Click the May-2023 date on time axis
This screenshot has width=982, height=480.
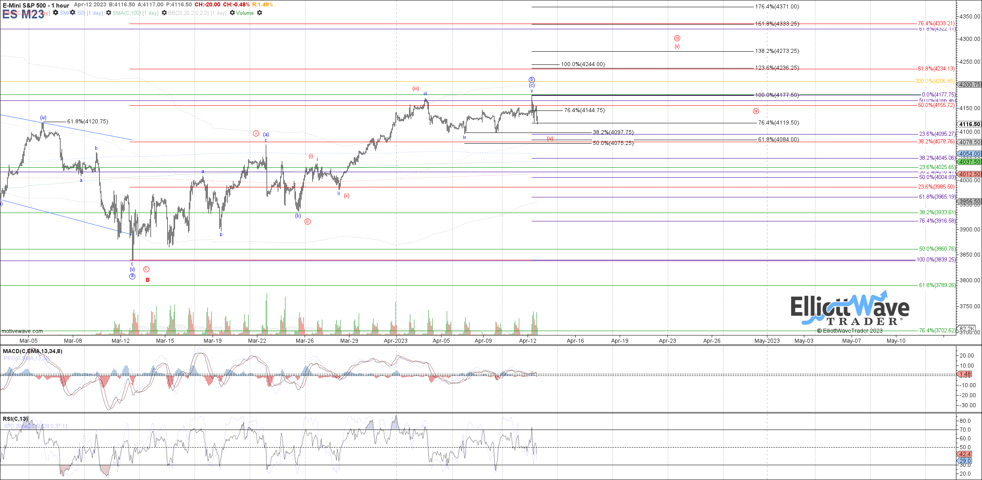pyautogui.click(x=767, y=341)
